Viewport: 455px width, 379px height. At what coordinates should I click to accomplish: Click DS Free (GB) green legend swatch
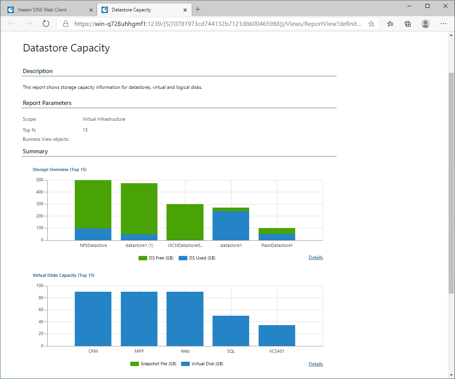click(143, 258)
